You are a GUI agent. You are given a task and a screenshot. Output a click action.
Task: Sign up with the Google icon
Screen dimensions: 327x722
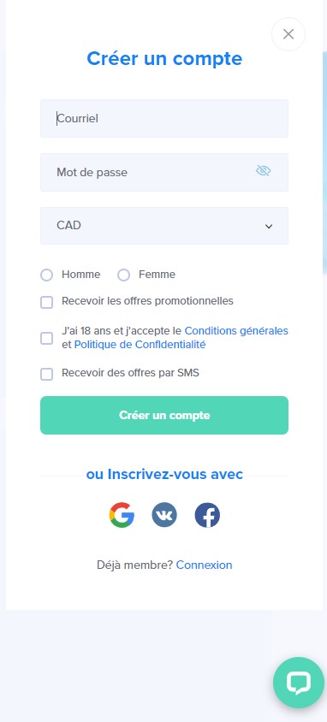pyautogui.click(x=122, y=515)
